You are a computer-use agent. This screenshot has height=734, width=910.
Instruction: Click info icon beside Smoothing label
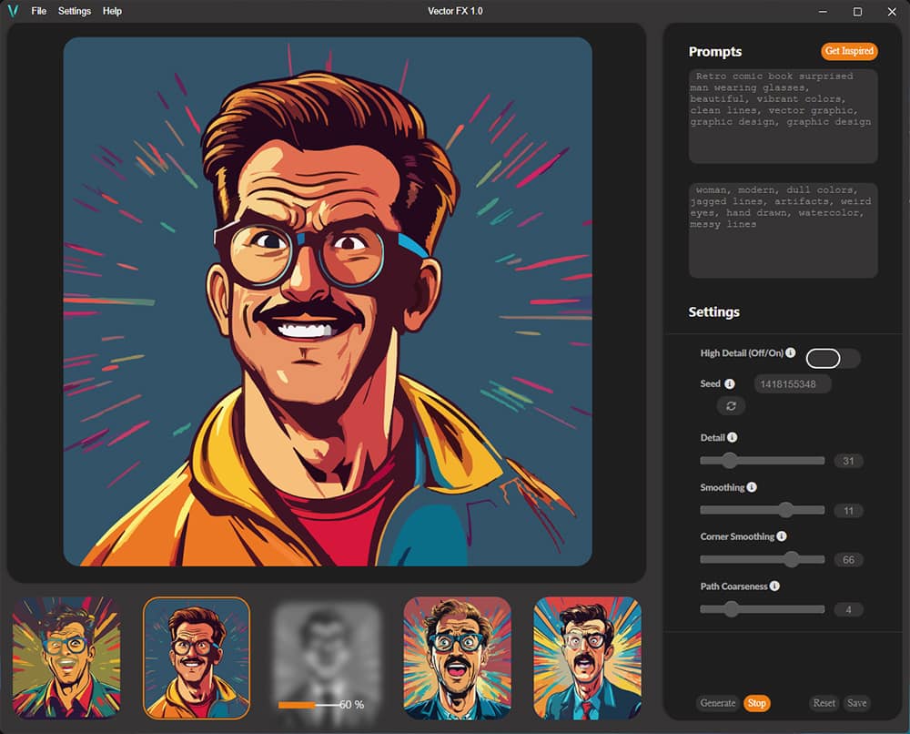pyautogui.click(x=752, y=487)
